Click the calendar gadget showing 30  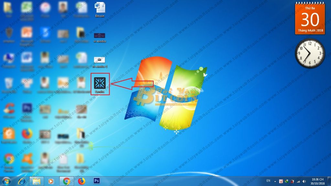[310, 19]
